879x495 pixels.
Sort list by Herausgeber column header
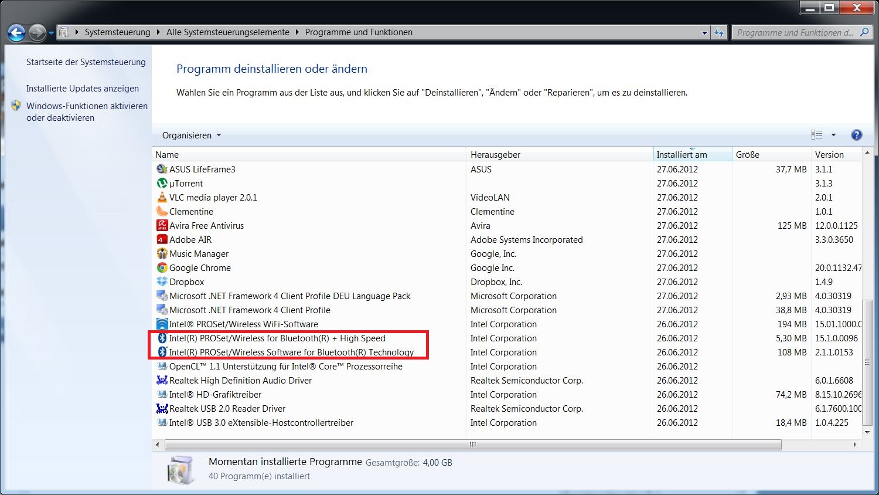pyautogui.click(x=560, y=154)
